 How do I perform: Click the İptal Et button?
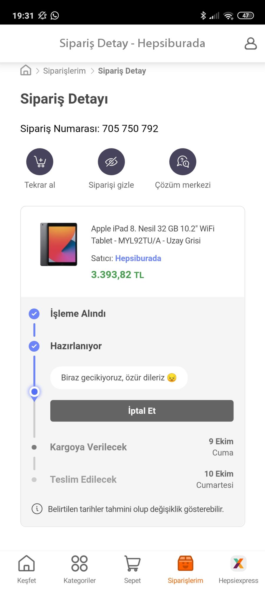click(x=142, y=411)
